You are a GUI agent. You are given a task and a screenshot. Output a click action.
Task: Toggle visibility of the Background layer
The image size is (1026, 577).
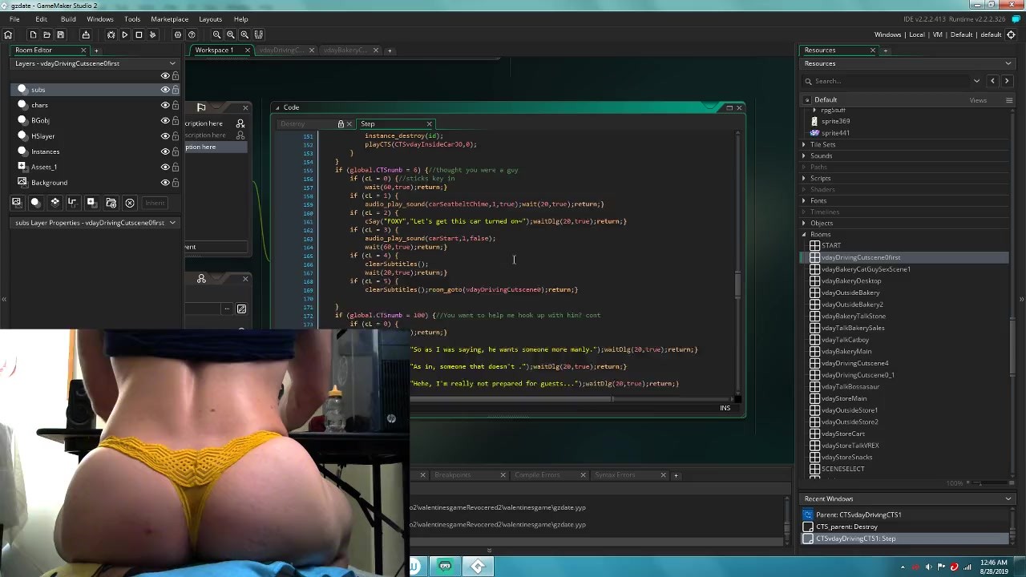coord(165,183)
